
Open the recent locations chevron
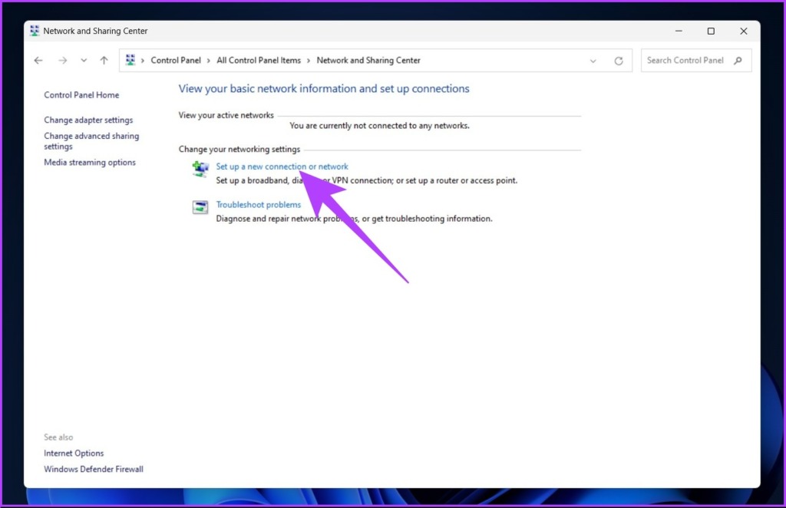84,61
